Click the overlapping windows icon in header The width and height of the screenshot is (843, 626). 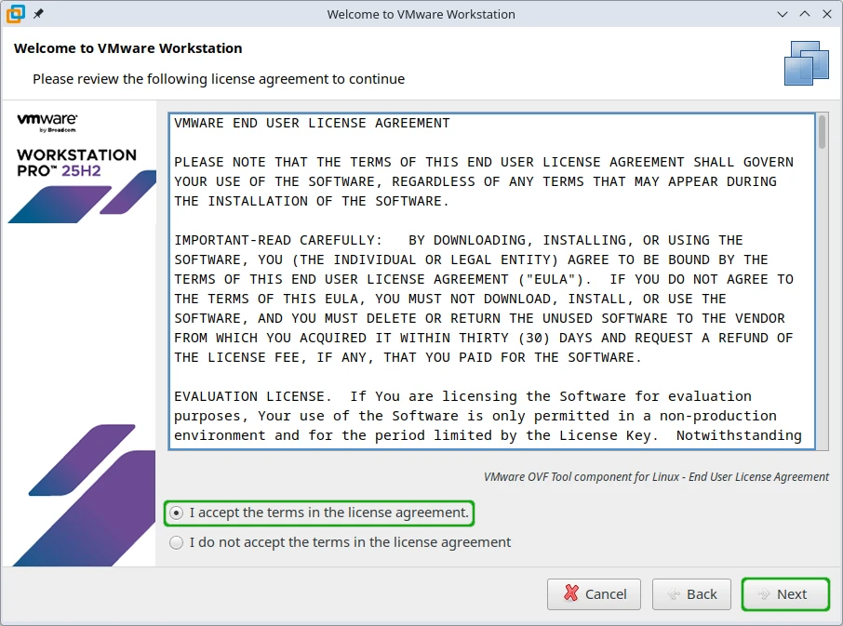806,63
